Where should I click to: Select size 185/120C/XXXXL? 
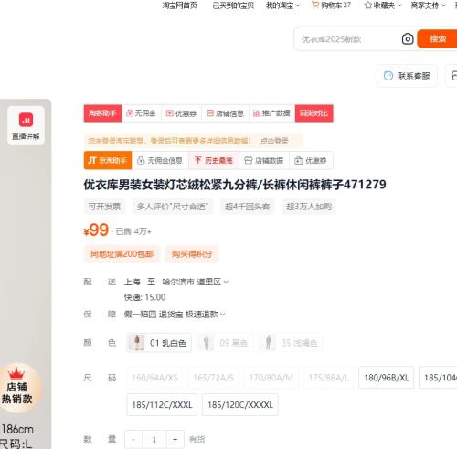click(x=240, y=405)
